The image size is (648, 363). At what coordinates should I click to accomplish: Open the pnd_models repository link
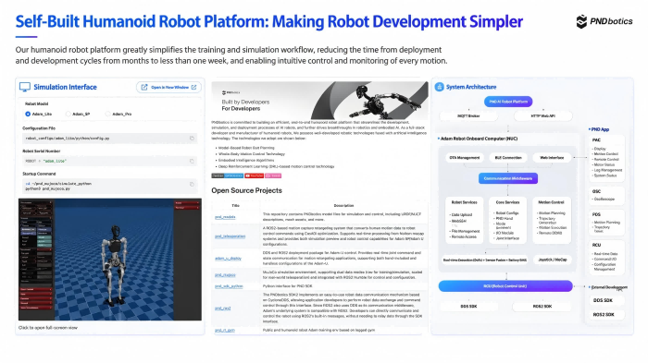point(225,217)
